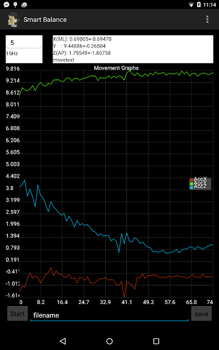
Task: Tap the Wi-Fi signal status icon
Action: 191,4
